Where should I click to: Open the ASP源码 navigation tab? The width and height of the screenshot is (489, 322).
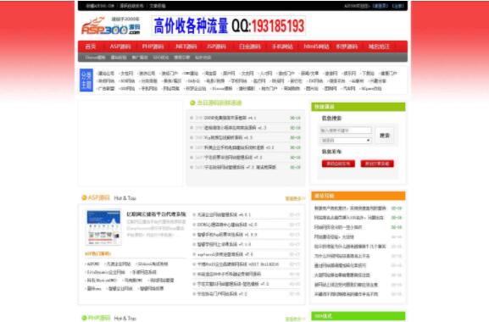pyautogui.click(x=120, y=47)
